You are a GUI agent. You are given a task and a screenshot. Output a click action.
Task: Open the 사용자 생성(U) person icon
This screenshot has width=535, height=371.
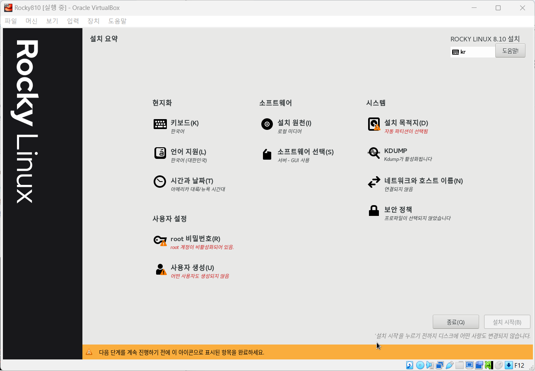pos(161,269)
